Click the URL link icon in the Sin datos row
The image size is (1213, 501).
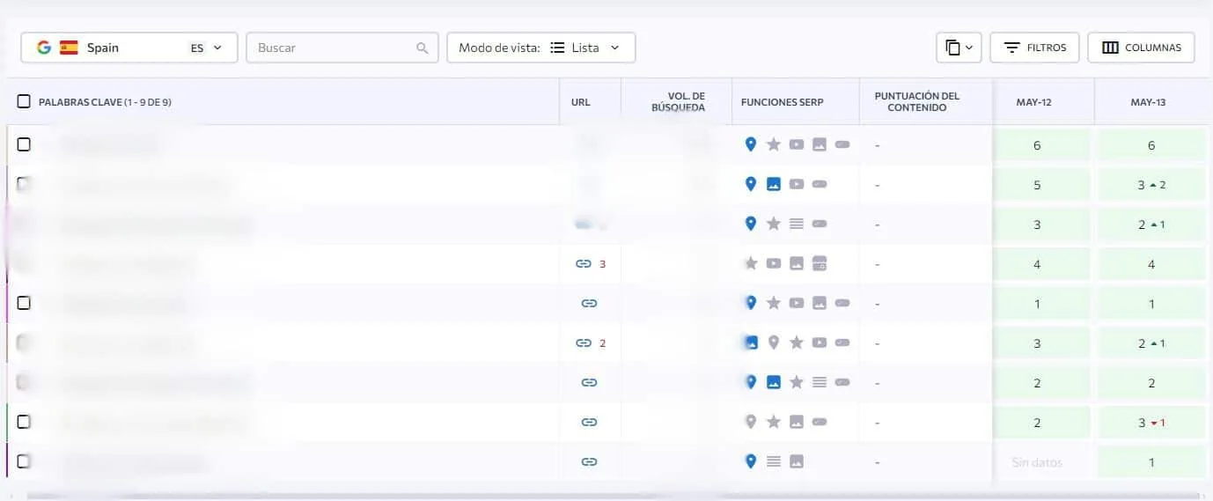tap(590, 461)
